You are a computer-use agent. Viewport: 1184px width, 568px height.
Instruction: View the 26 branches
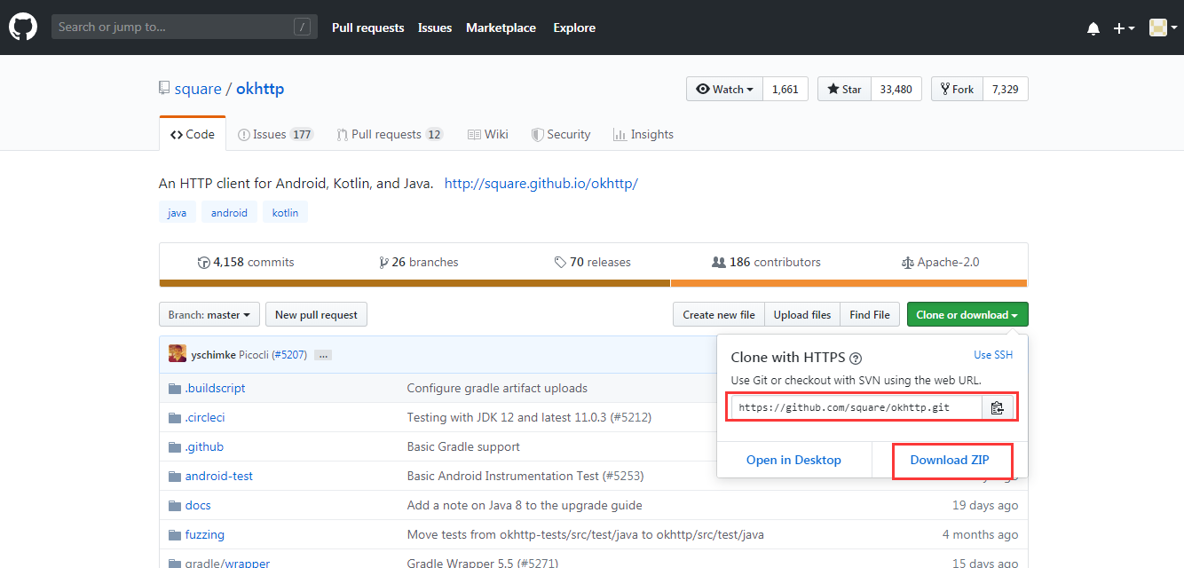tap(419, 262)
